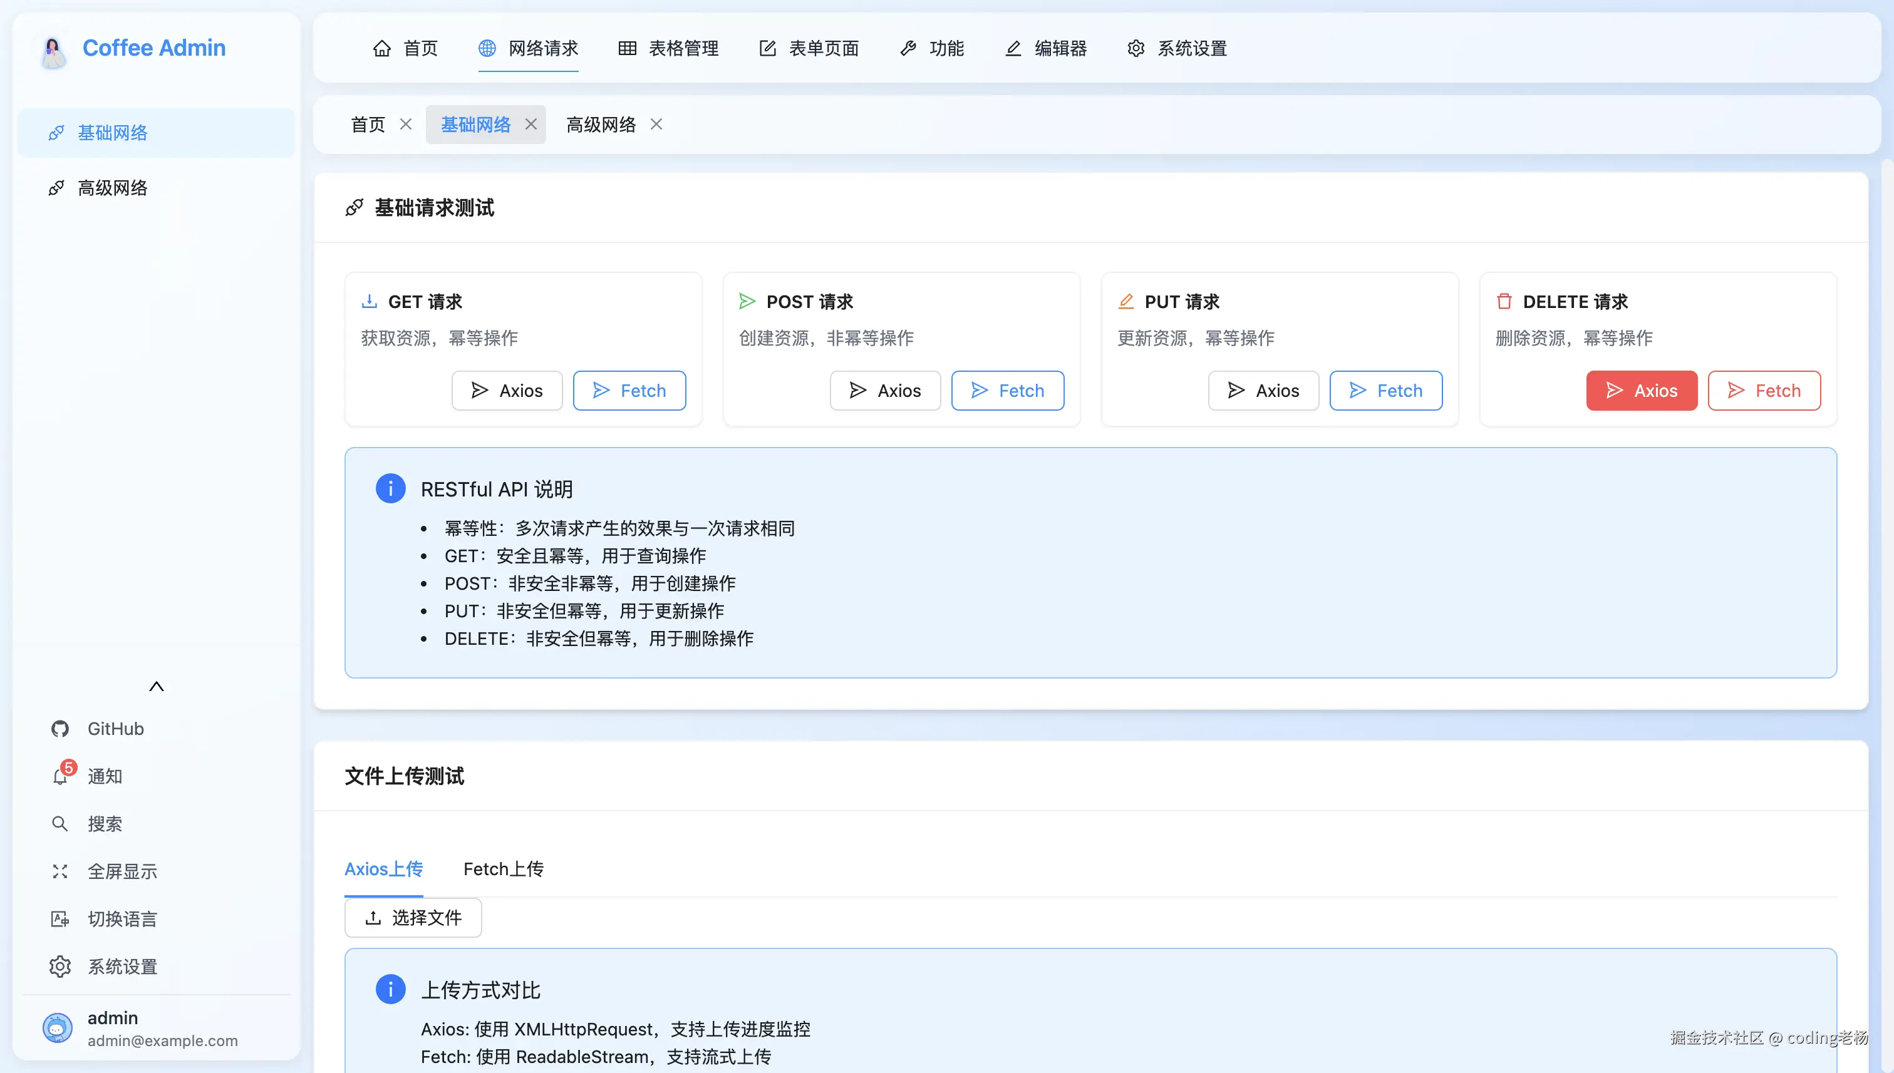Collapse the sidebar using the chevron arrow

point(157,686)
